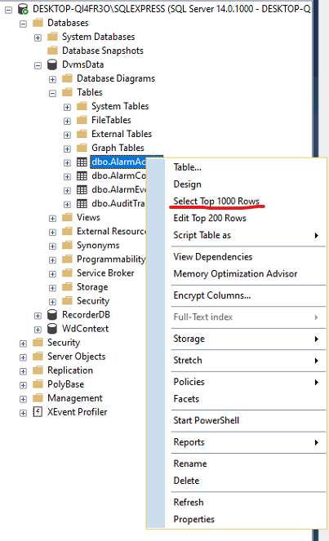
Task: Choose Delete in the context menu
Action: 186,481
